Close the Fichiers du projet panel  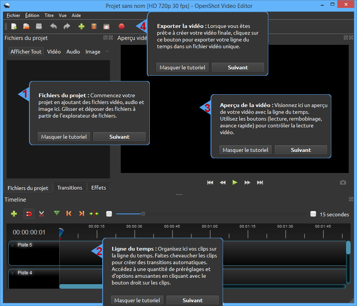click(111, 38)
